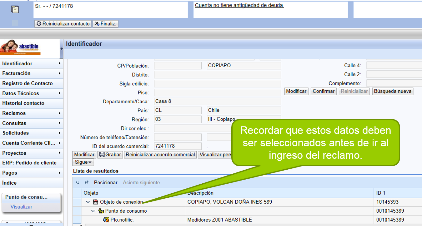Open the Sigue dropdown menu

tap(83, 162)
